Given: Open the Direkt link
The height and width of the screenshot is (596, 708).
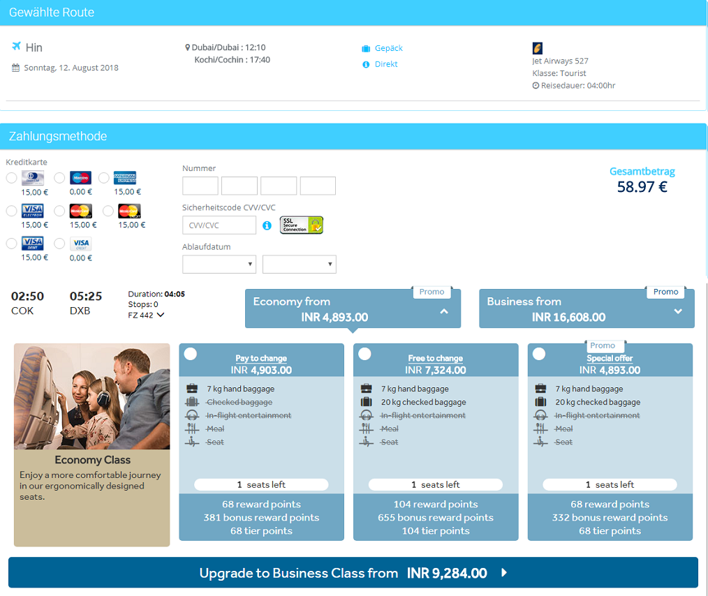Looking at the screenshot, I should [386, 64].
